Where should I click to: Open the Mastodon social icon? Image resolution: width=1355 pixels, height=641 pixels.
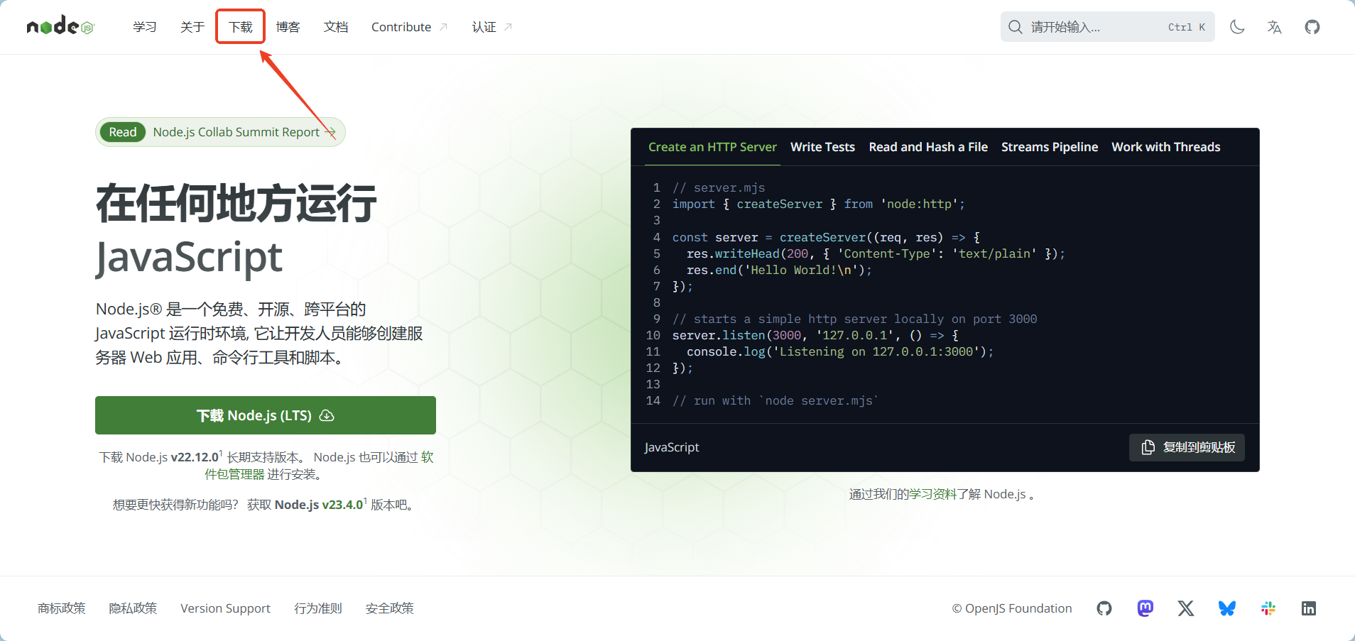(1145, 608)
